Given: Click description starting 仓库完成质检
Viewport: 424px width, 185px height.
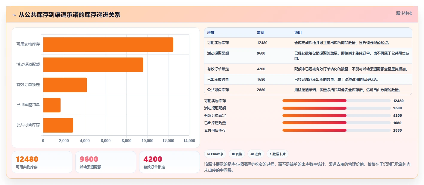Looking at the screenshot, I should point(342,43).
